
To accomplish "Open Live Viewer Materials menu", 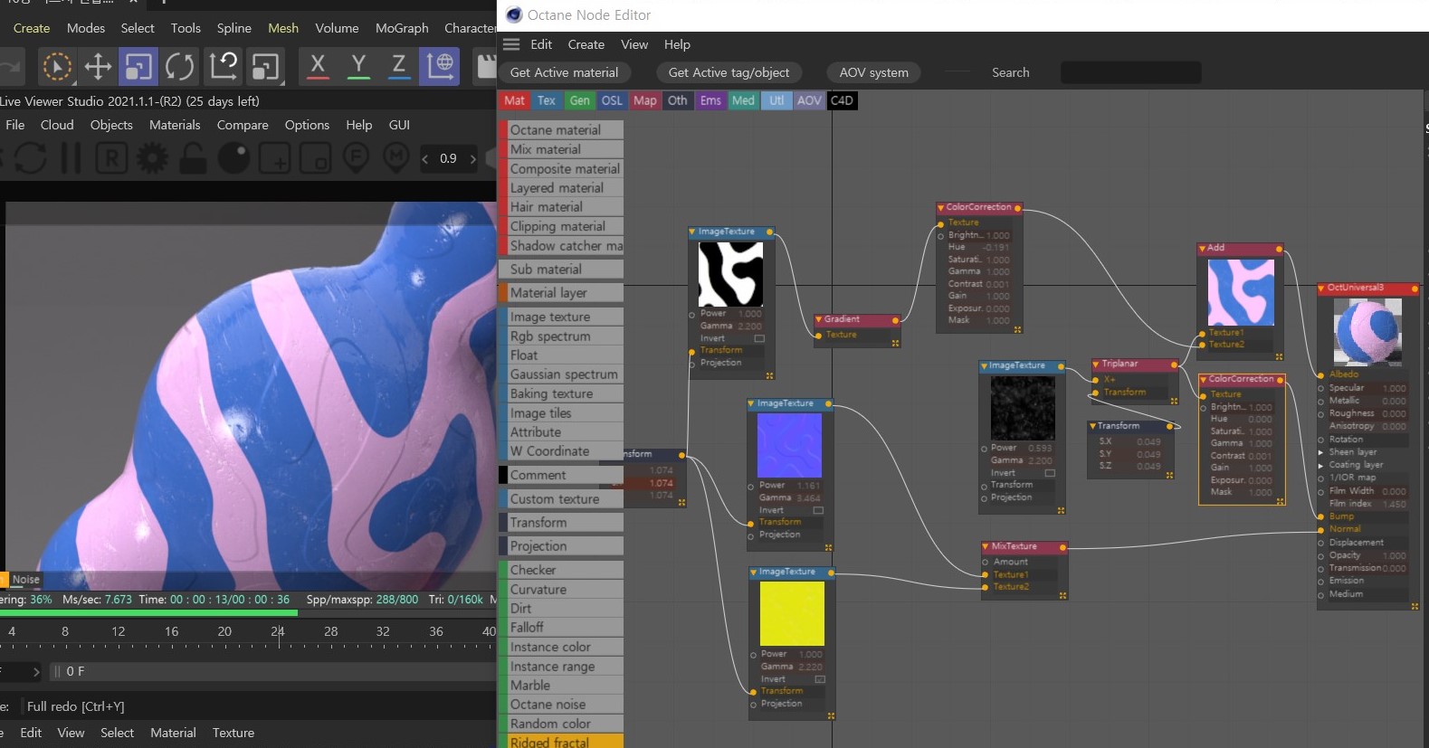I will (175, 125).
